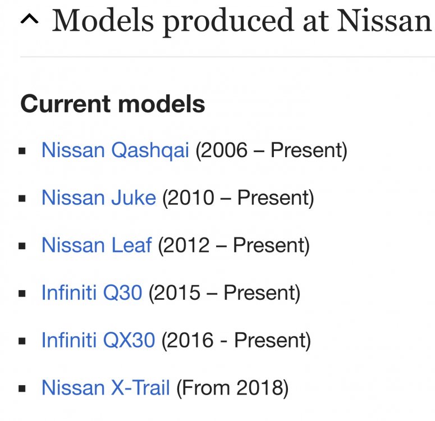Click the bullet beside Nissan Leaf
Image resolution: width=435 pixels, height=421 pixels.
pyautogui.click(x=22, y=246)
